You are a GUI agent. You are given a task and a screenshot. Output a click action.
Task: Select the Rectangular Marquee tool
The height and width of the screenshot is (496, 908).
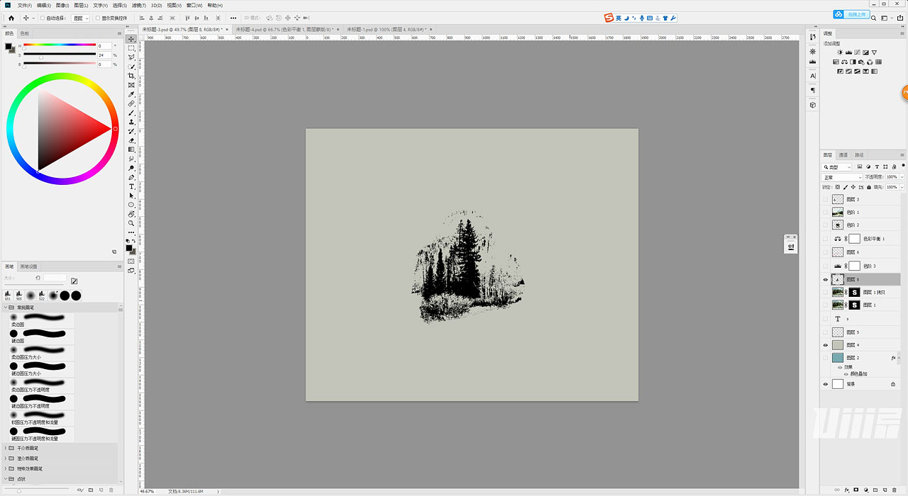click(x=131, y=48)
